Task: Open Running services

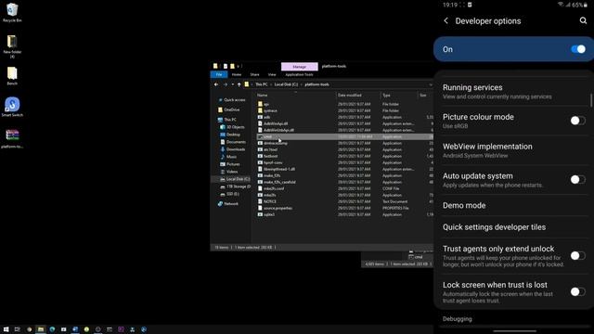Action: 513,91
